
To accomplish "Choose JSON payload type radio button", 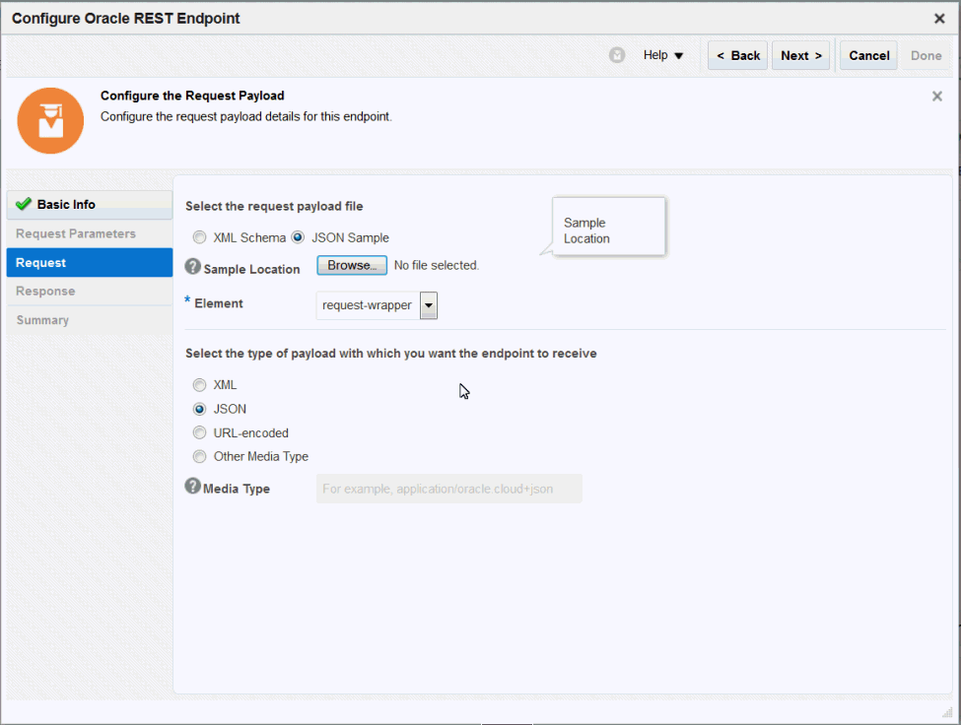I will click(x=199, y=409).
